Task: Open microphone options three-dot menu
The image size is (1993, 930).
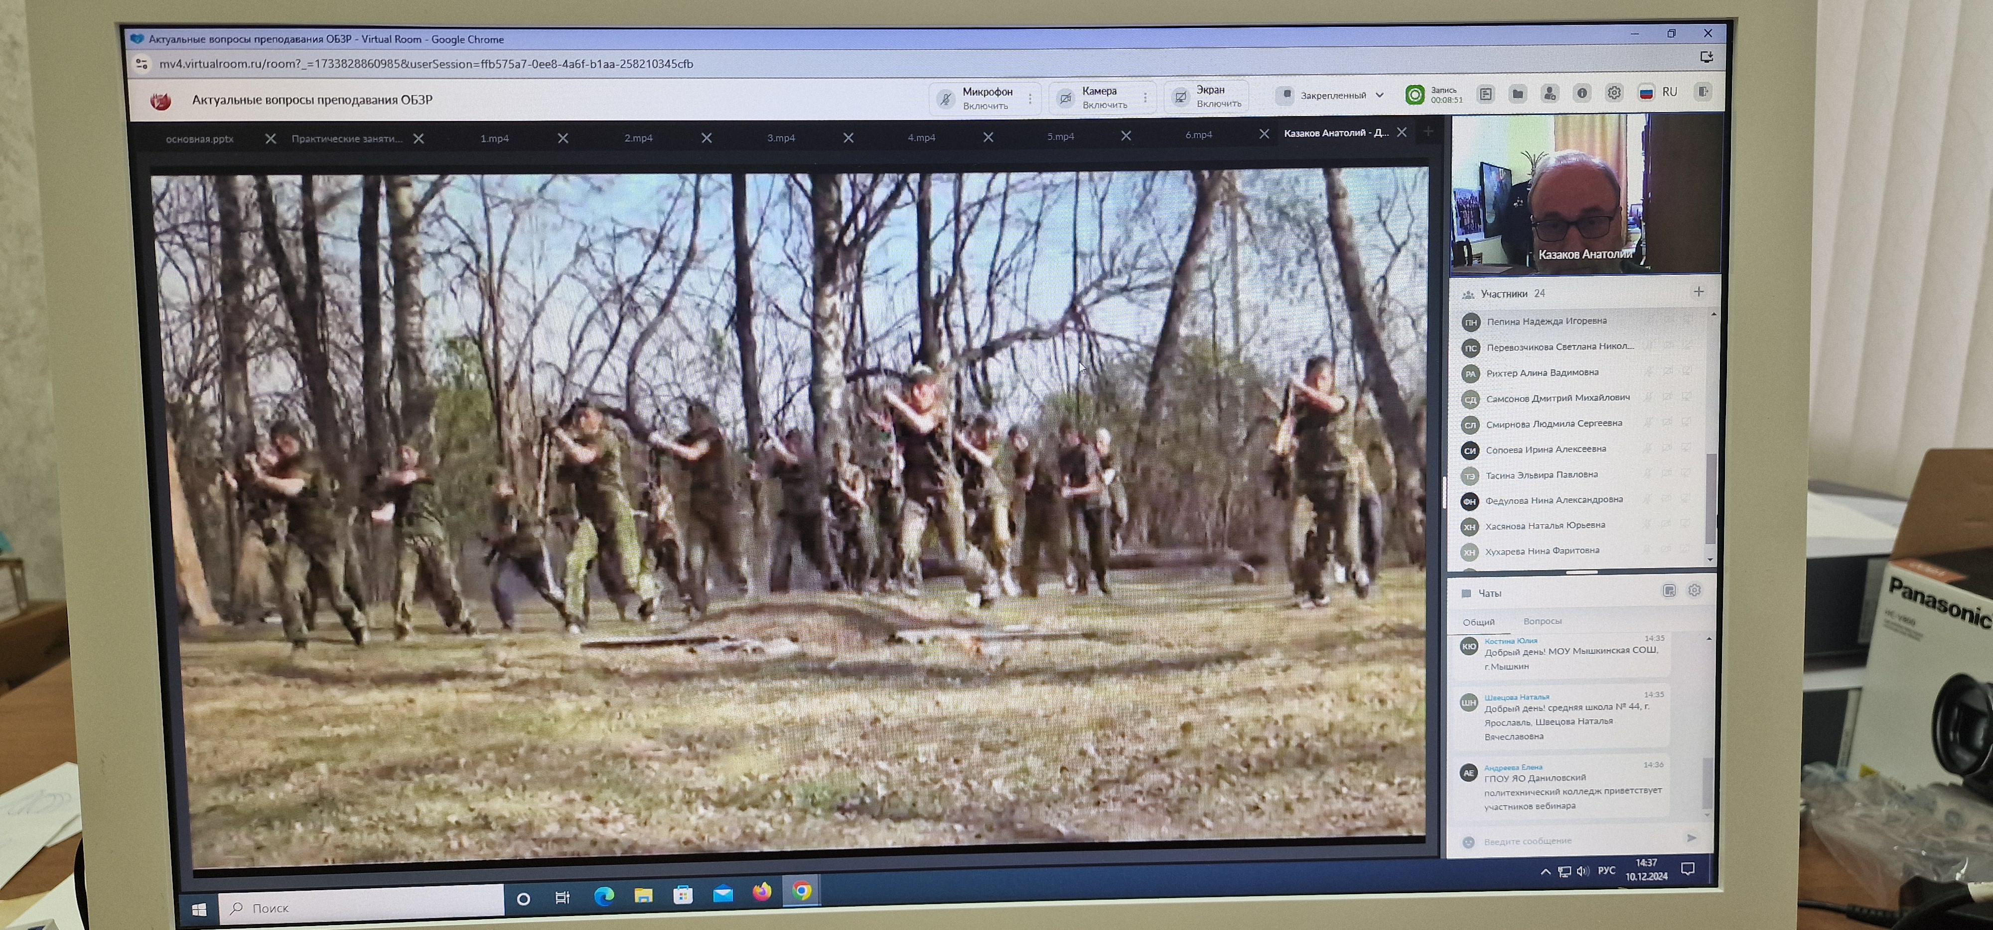Action: (x=1030, y=98)
